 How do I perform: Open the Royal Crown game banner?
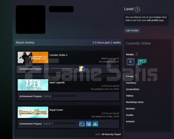pyautogui.click(x=33, y=112)
